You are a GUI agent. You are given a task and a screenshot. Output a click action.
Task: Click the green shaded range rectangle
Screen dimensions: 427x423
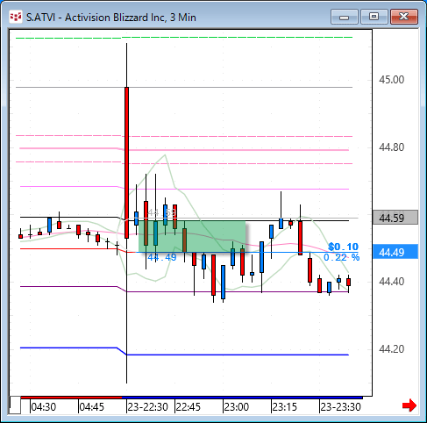click(192, 236)
